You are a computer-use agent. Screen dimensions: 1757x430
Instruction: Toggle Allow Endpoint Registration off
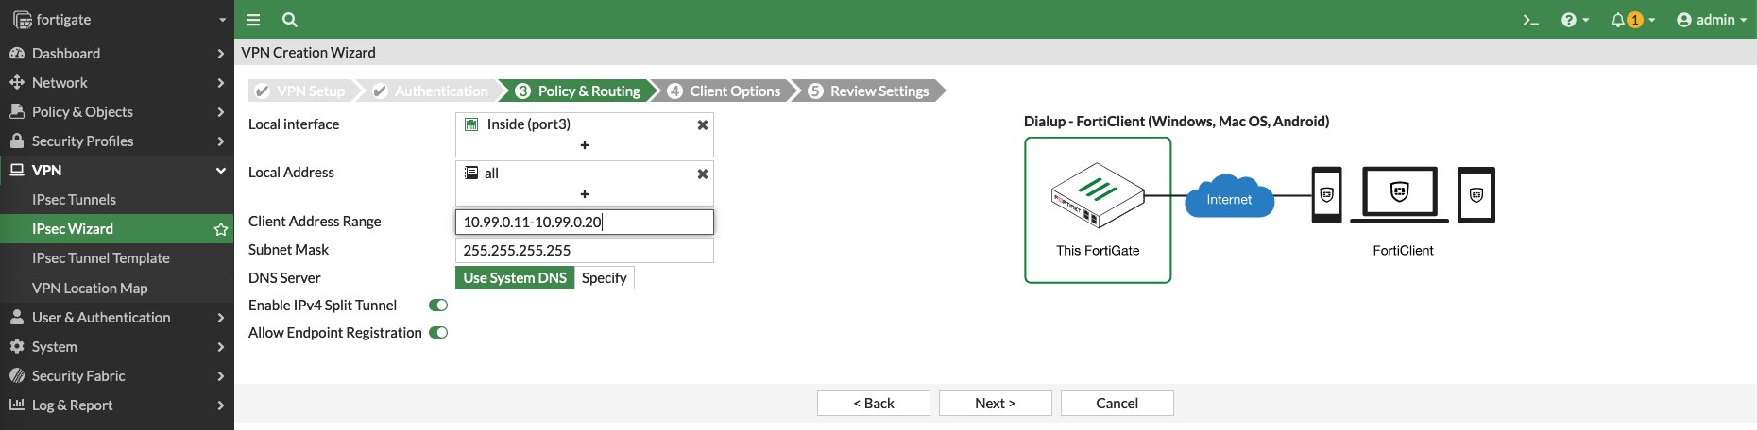438,333
